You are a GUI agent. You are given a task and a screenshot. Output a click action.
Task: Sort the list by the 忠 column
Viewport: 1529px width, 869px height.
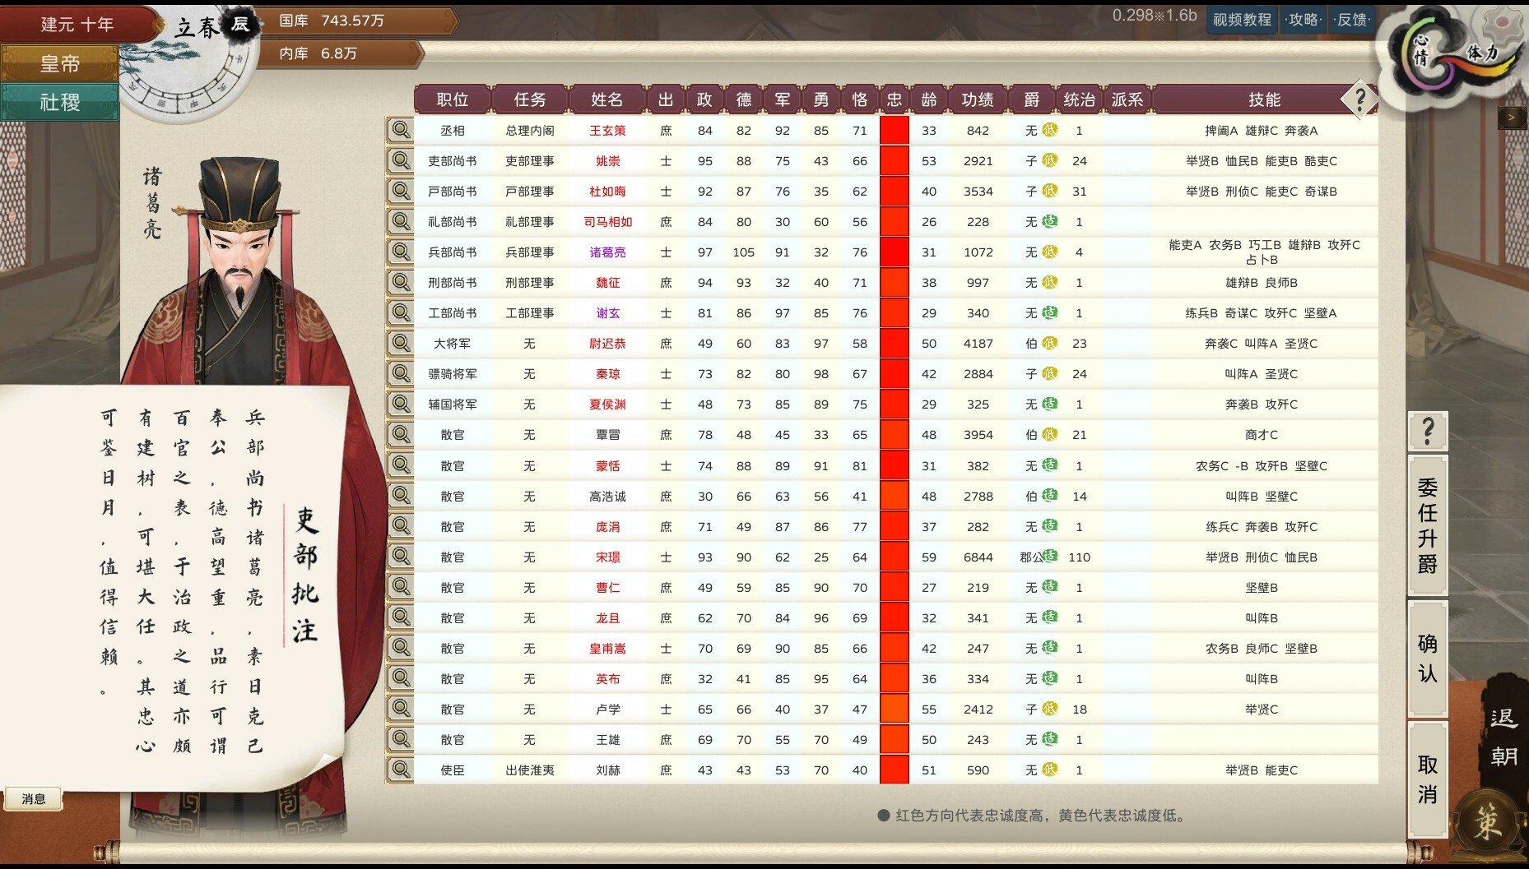pos(895,99)
